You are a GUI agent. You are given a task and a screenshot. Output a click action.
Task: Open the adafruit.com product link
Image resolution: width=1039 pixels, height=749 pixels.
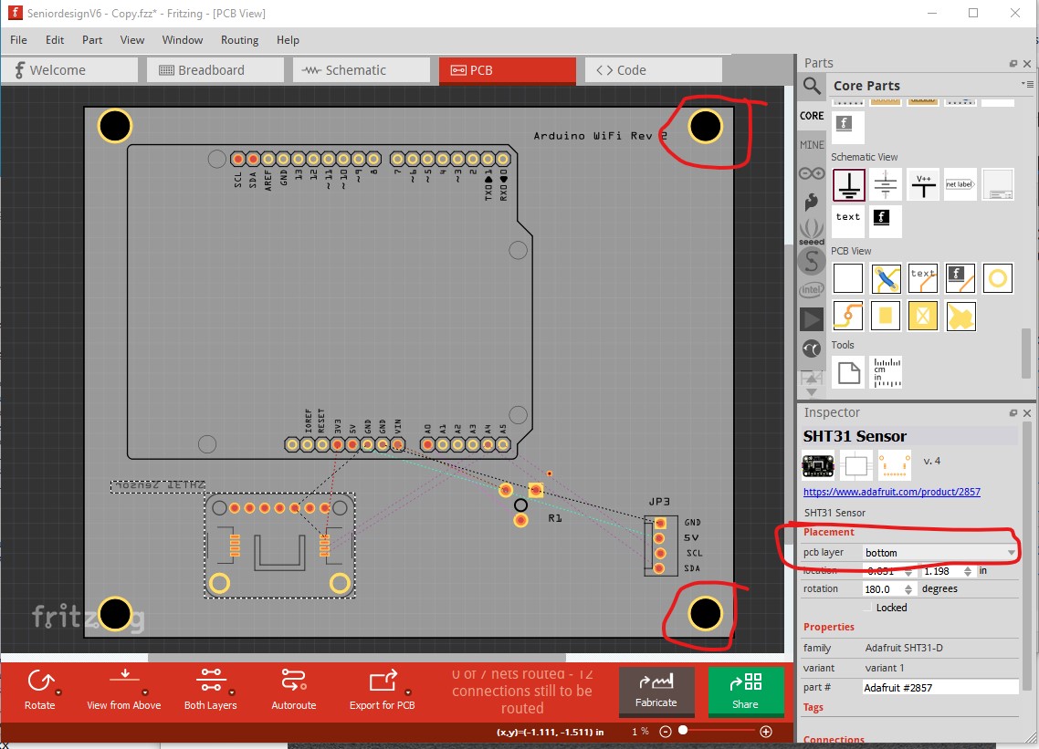(x=892, y=492)
